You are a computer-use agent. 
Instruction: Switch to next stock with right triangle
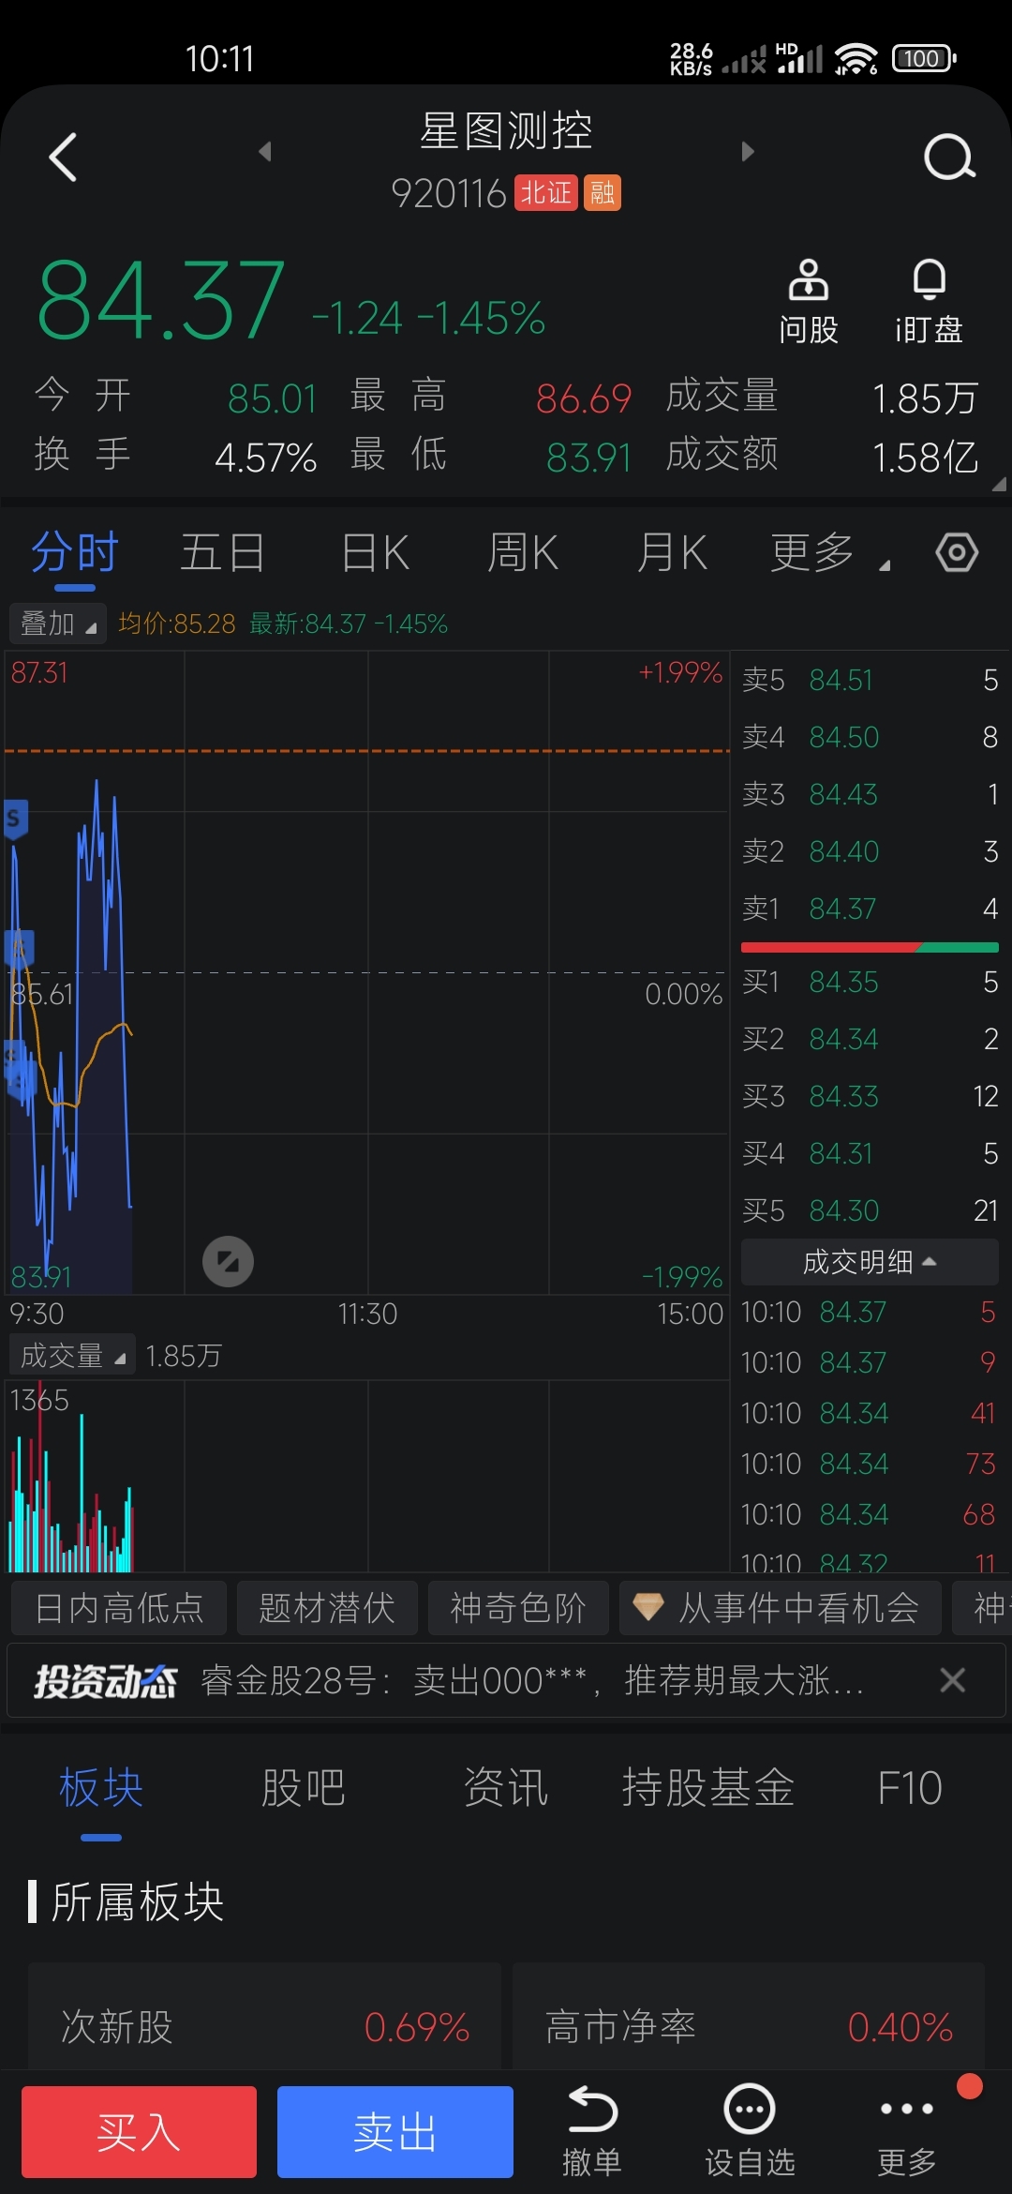(x=747, y=151)
